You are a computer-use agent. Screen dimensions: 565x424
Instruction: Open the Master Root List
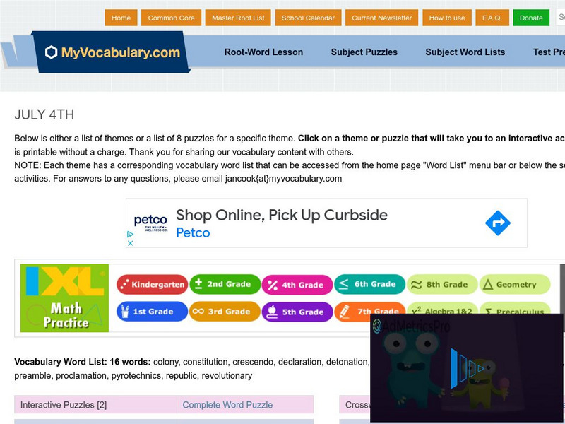238,18
